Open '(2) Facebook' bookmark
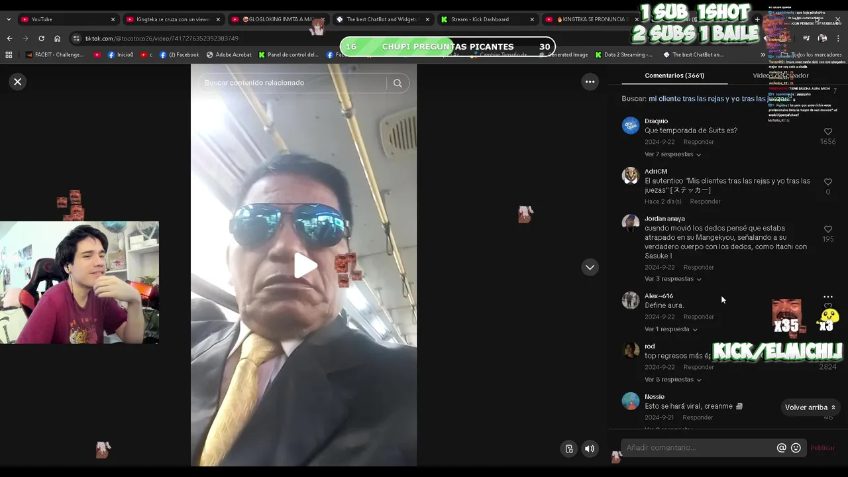This screenshot has width=848, height=477. coord(179,55)
